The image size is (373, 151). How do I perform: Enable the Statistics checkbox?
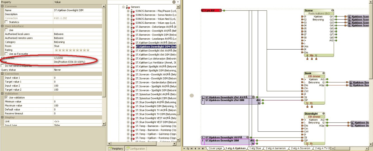pyautogui.click(x=6, y=22)
